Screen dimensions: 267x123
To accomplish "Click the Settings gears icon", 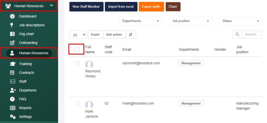I will pyautogui.click(x=13, y=117).
